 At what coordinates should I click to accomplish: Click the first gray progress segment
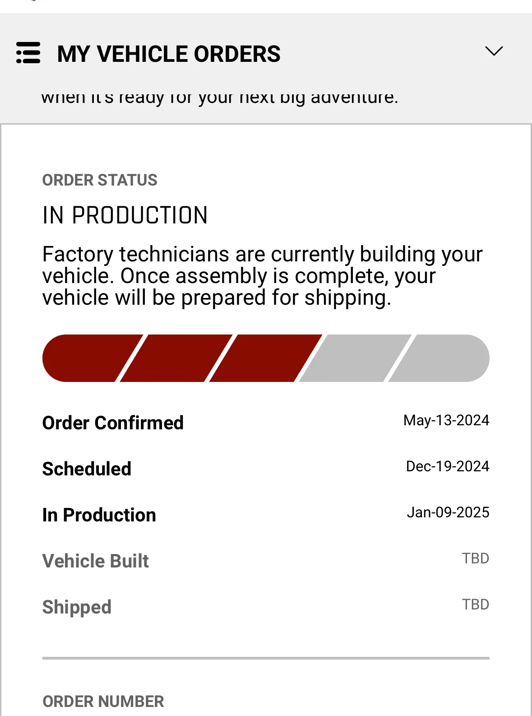pos(355,358)
